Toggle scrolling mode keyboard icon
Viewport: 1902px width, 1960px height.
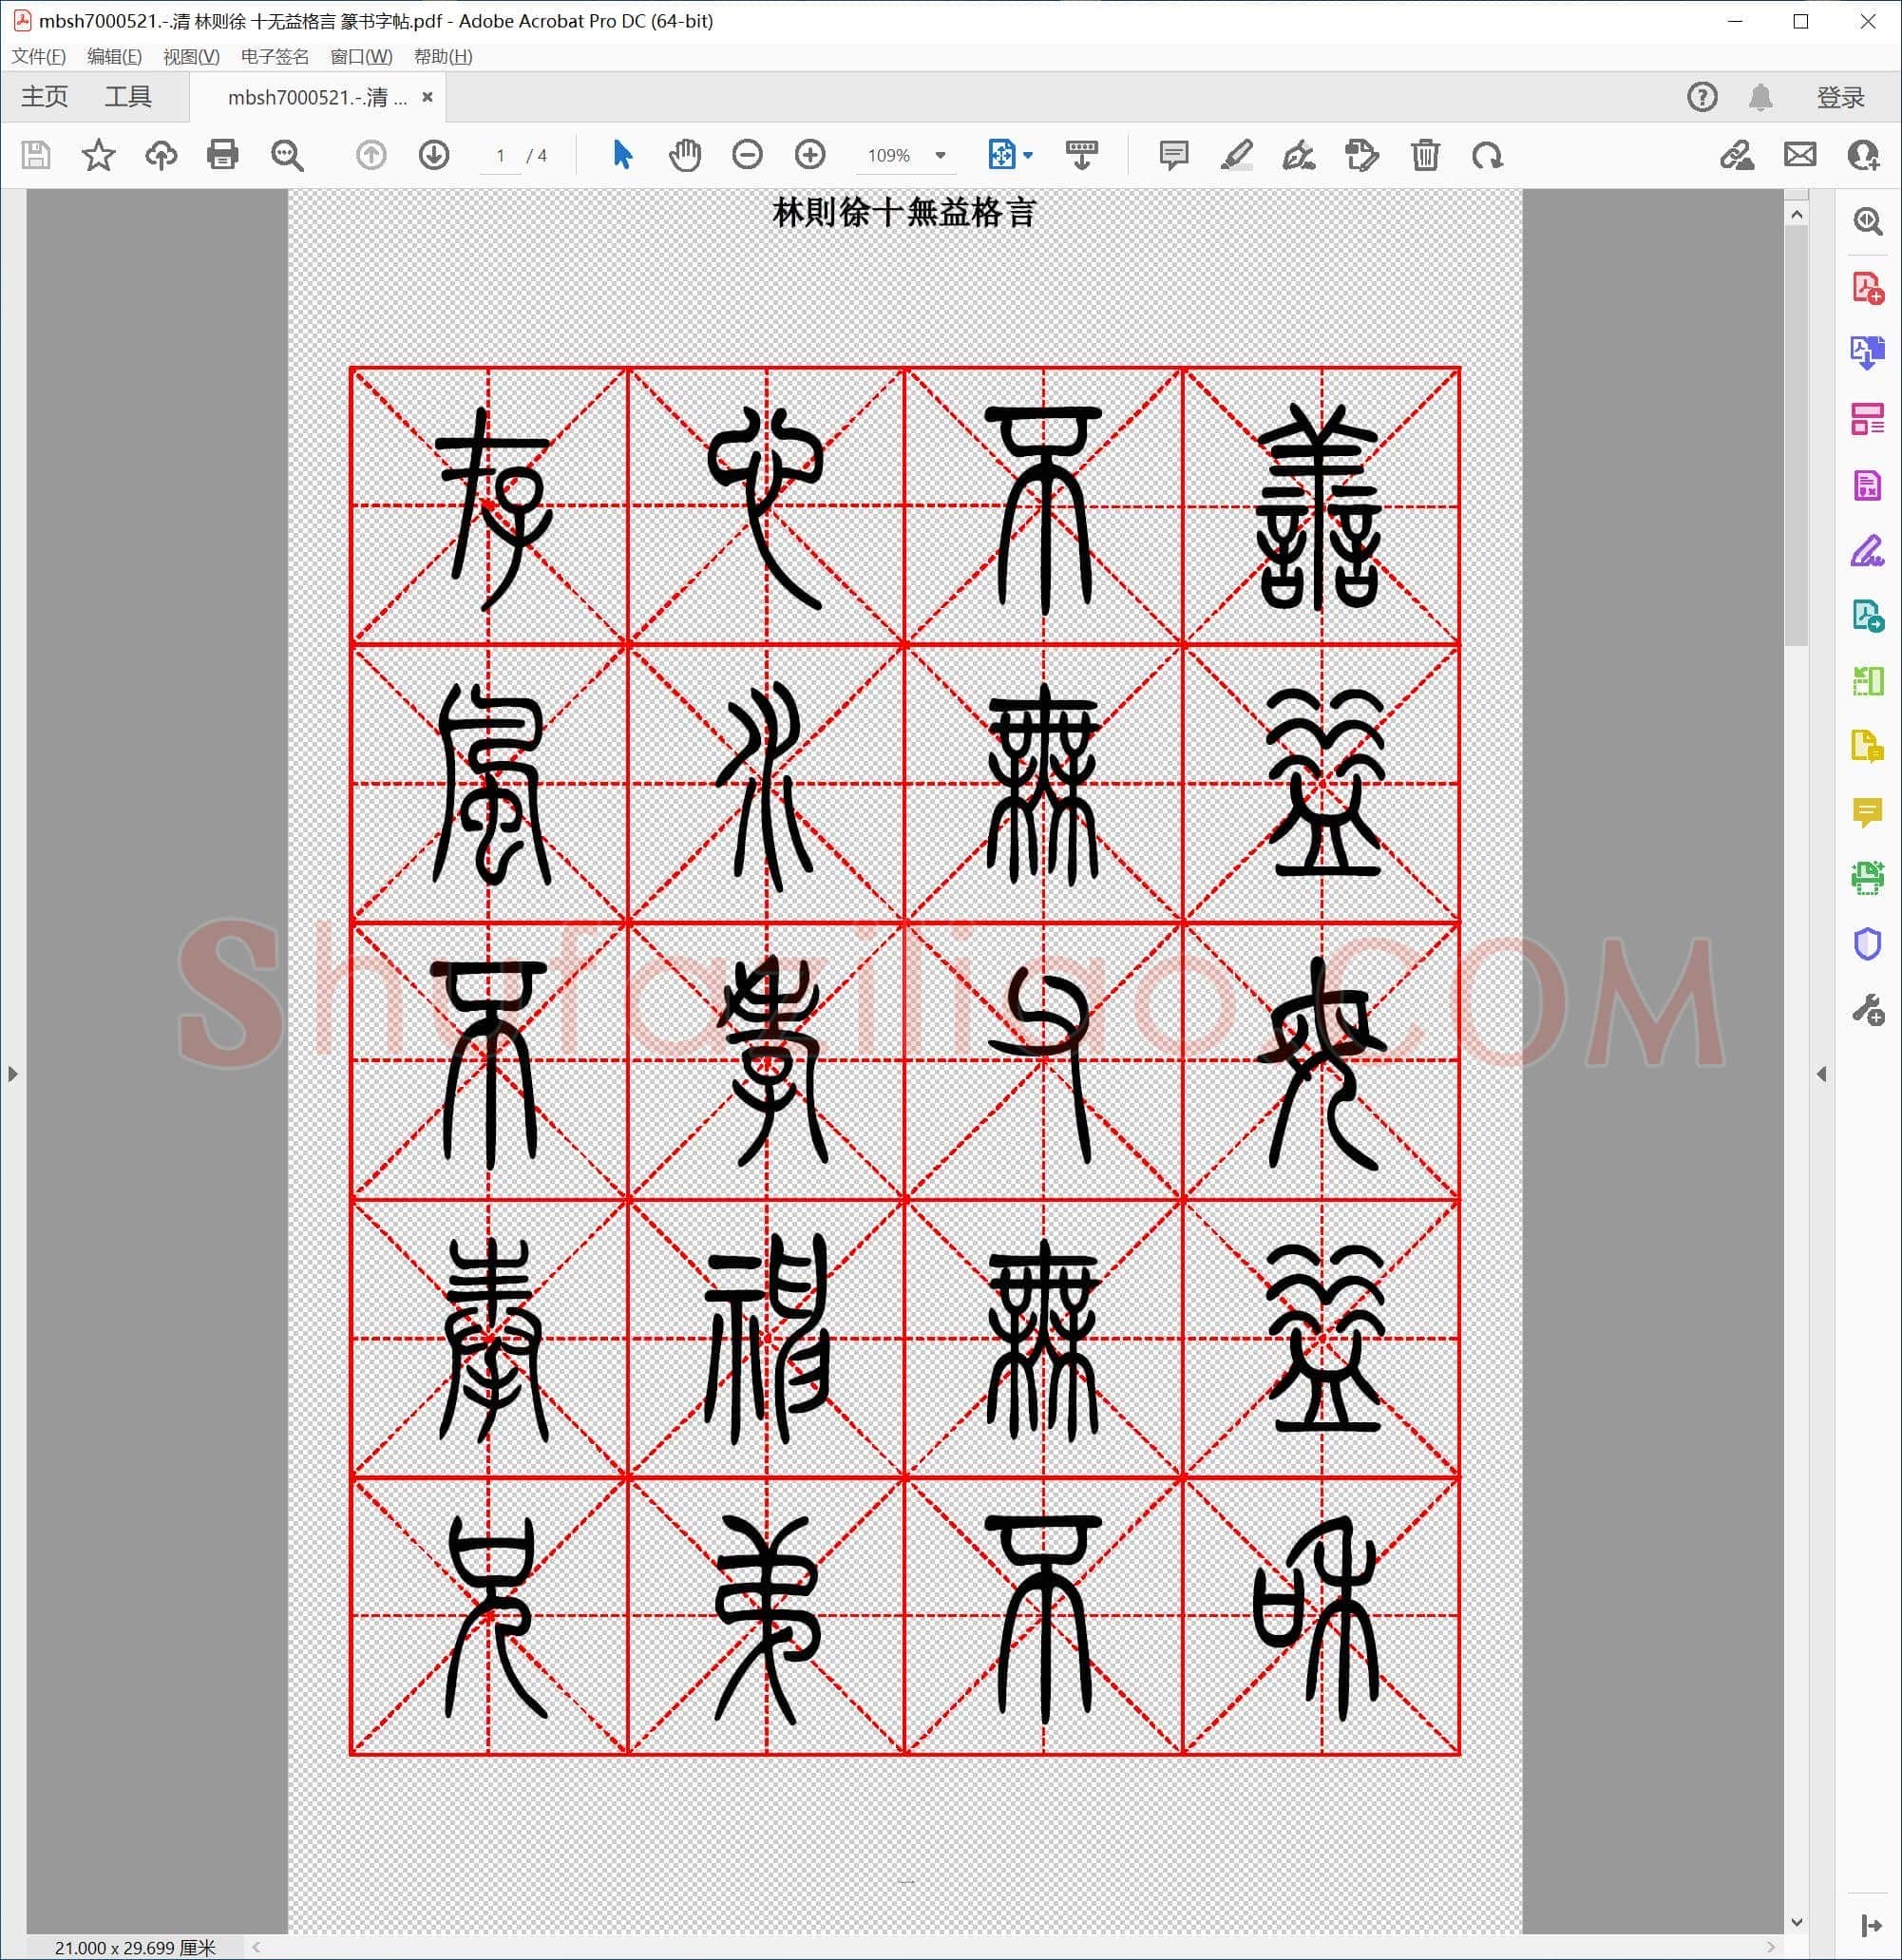(1081, 155)
